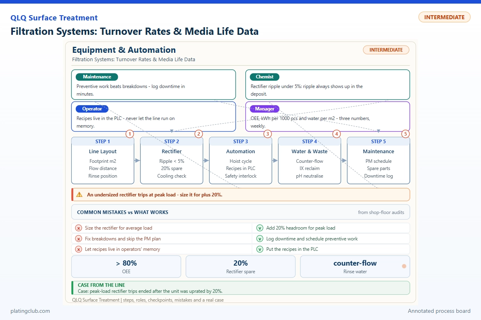Click the 'QLQ Surface Treatment' brand heading

point(54,18)
